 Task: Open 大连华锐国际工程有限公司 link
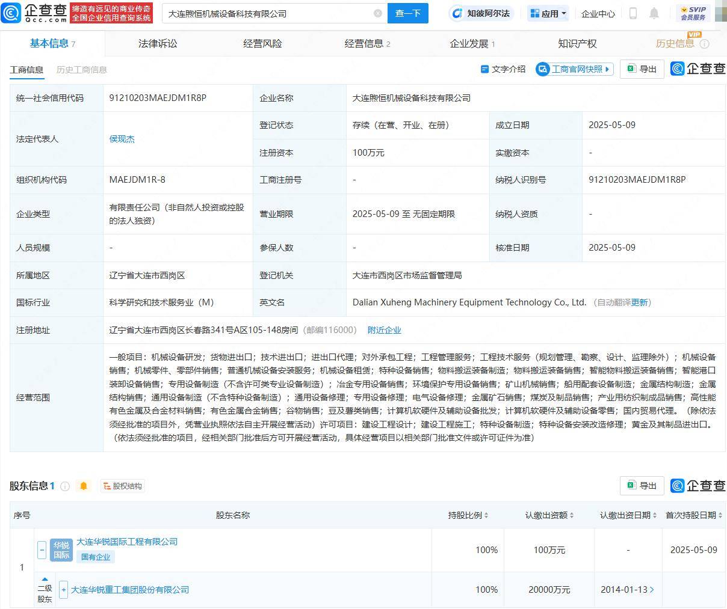point(127,542)
